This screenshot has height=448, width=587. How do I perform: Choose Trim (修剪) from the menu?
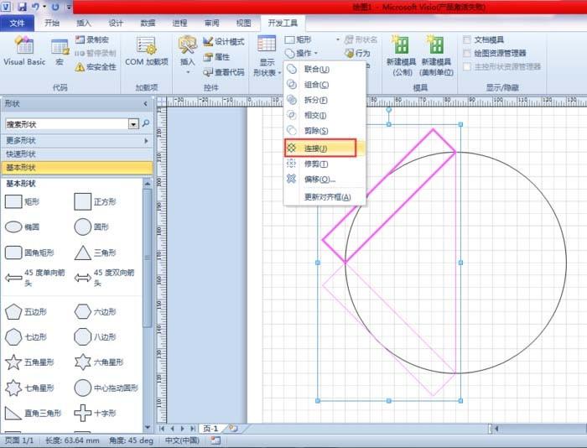click(x=325, y=164)
